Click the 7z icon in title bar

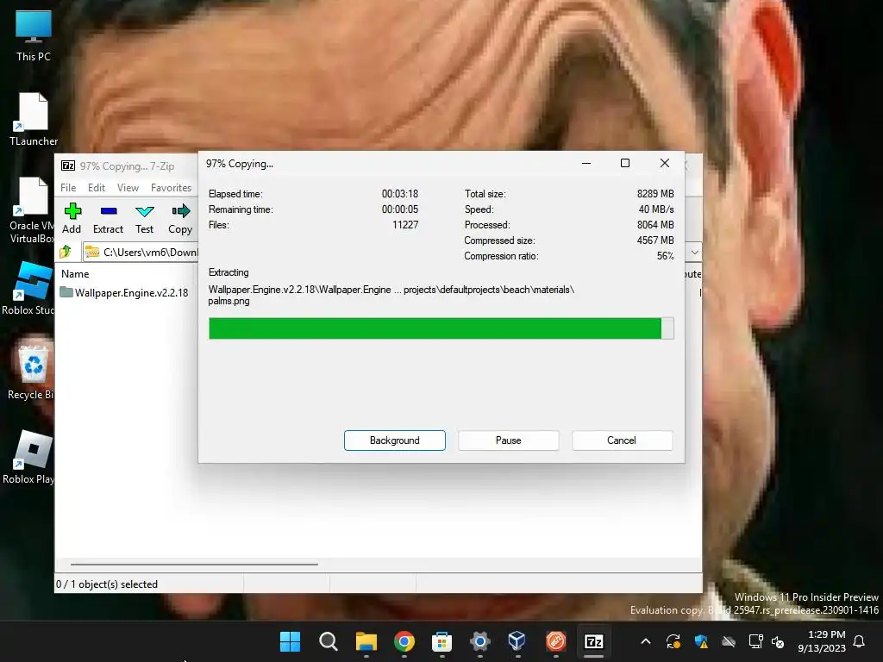(x=68, y=165)
